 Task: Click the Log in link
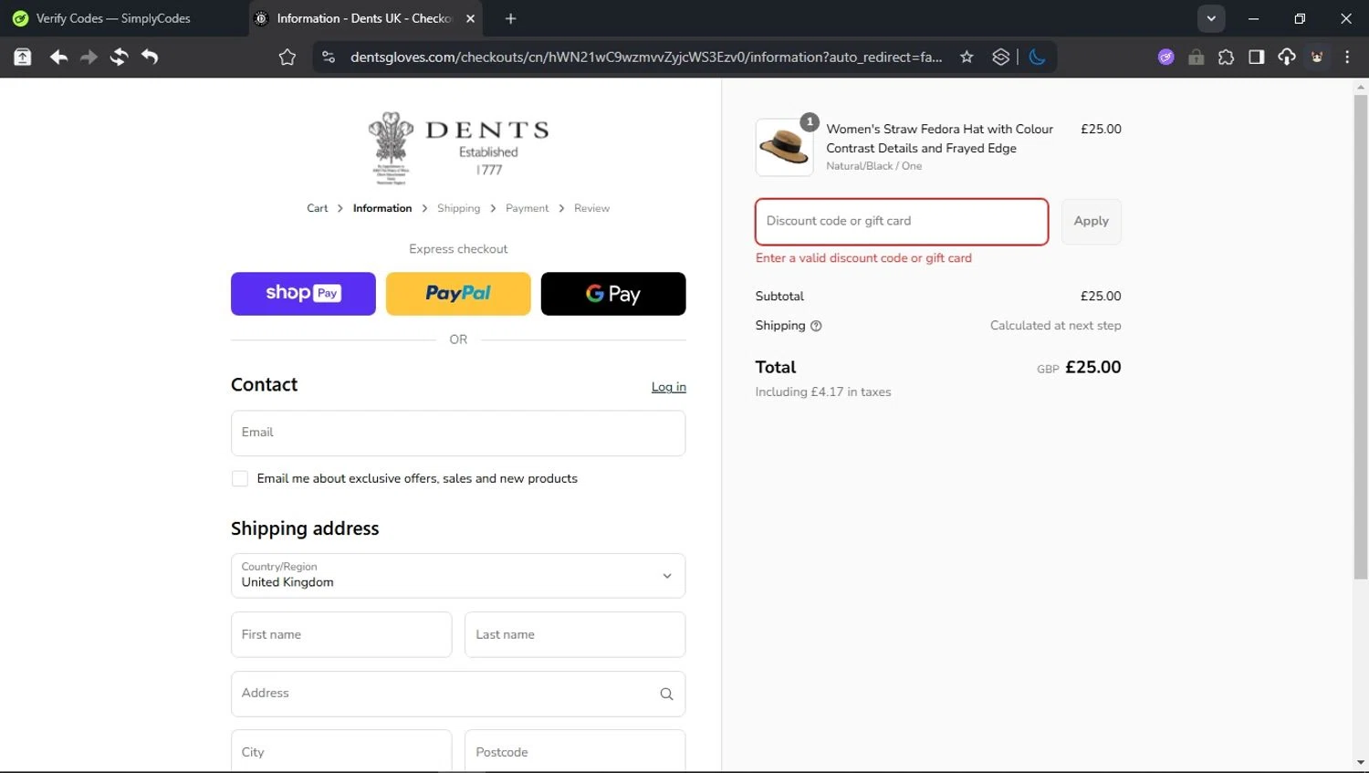coord(669,387)
